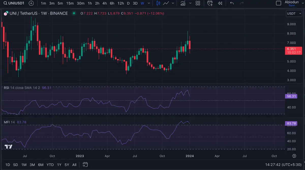This screenshot has width=305, height=170.
Task: Switch to the 15m interval
Action: [70, 3]
